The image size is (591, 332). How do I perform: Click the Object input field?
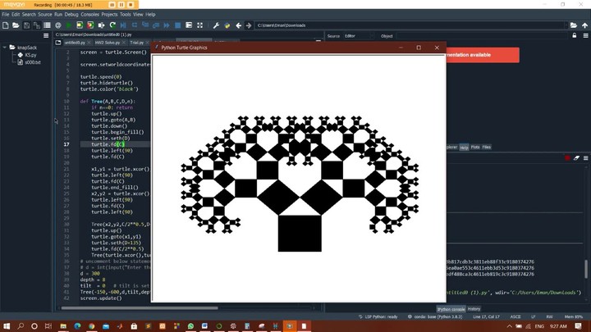click(482, 36)
